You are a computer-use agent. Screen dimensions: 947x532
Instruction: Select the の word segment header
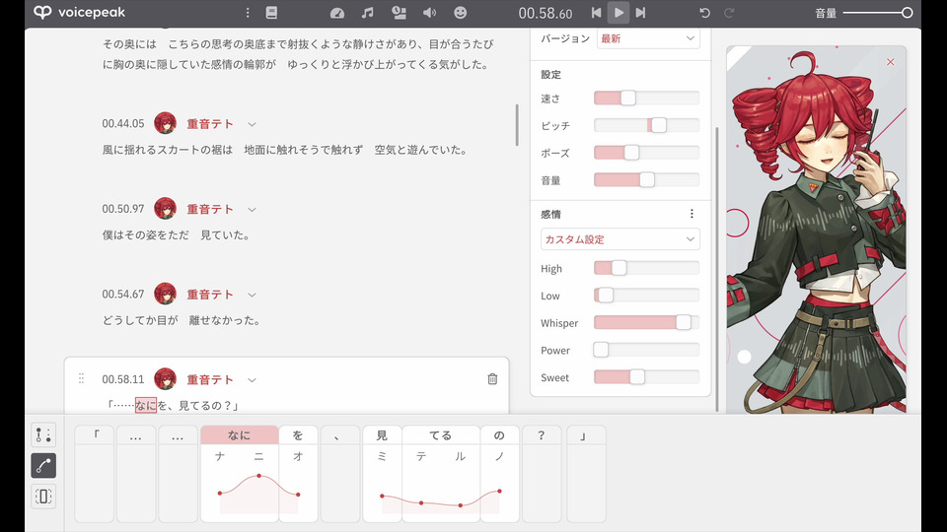(x=499, y=434)
